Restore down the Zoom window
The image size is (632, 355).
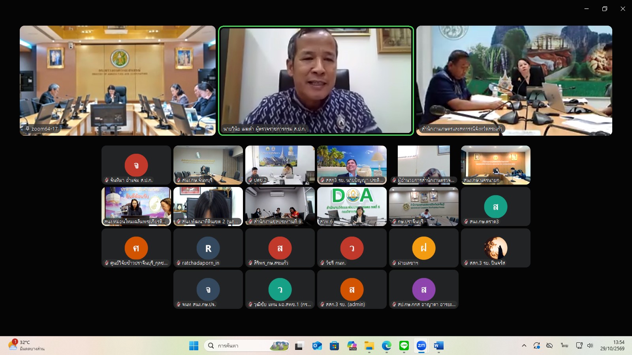[x=605, y=9]
